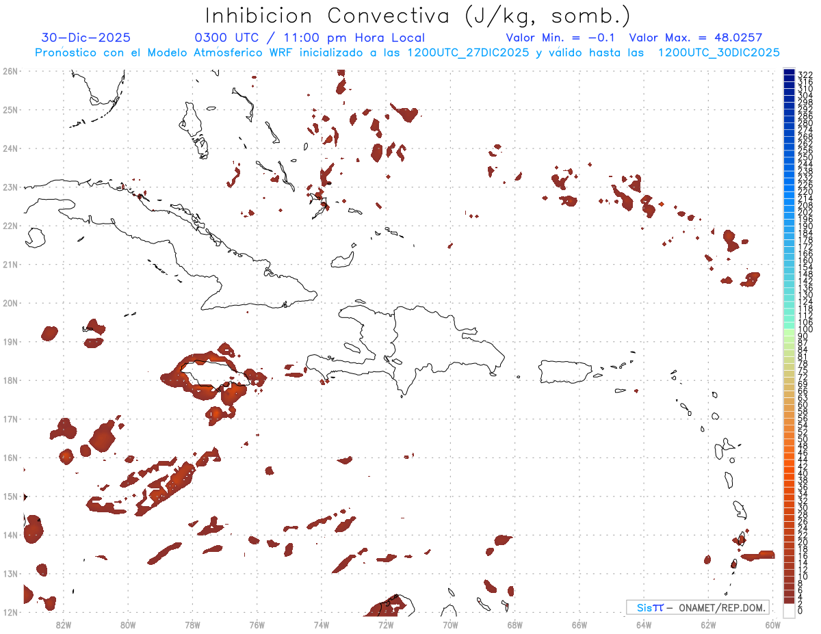Click the 80W longitude label
This screenshot has height=634, width=821.
click(128, 624)
